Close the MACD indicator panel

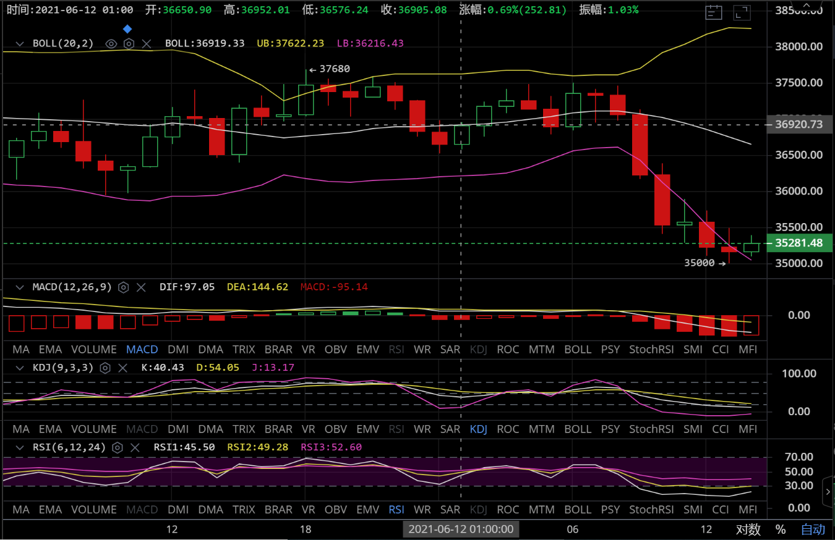(x=141, y=287)
